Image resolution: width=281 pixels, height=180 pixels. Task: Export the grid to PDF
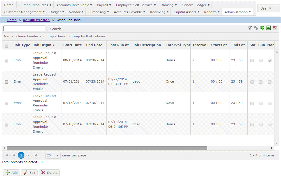(x=275, y=28)
